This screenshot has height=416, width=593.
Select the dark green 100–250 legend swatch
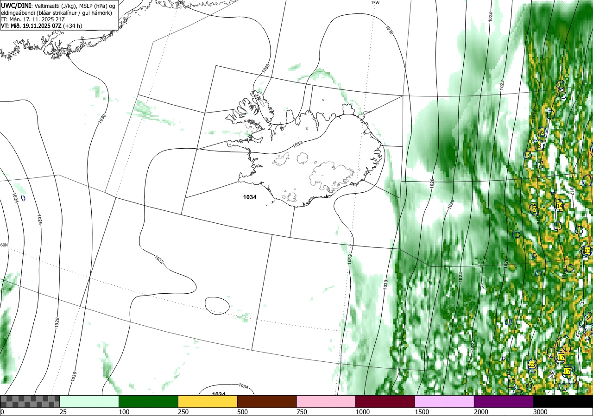tap(149, 401)
